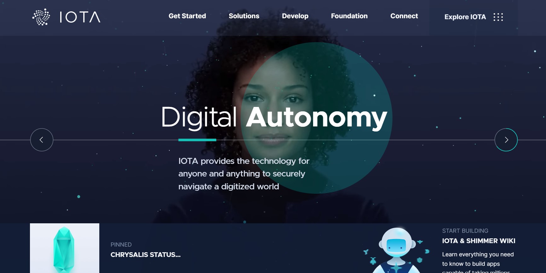Click the IOTA wordmark text
Image resolution: width=546 pixels, height=273 pixels.
pyautogui.click(x=80, y=17)
